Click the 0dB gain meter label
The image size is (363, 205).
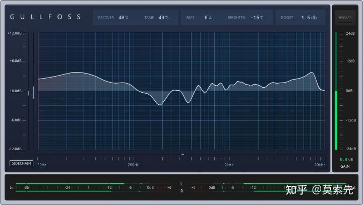[x=349, y=91]
